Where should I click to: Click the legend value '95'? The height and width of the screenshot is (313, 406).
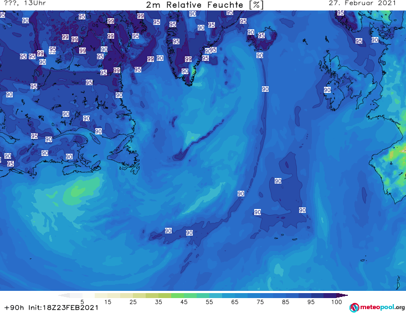(311, 302)
